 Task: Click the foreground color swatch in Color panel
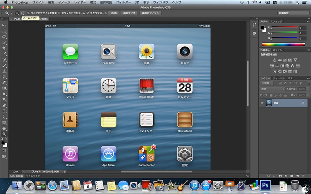pyautogui.click(x=262, y=28)
